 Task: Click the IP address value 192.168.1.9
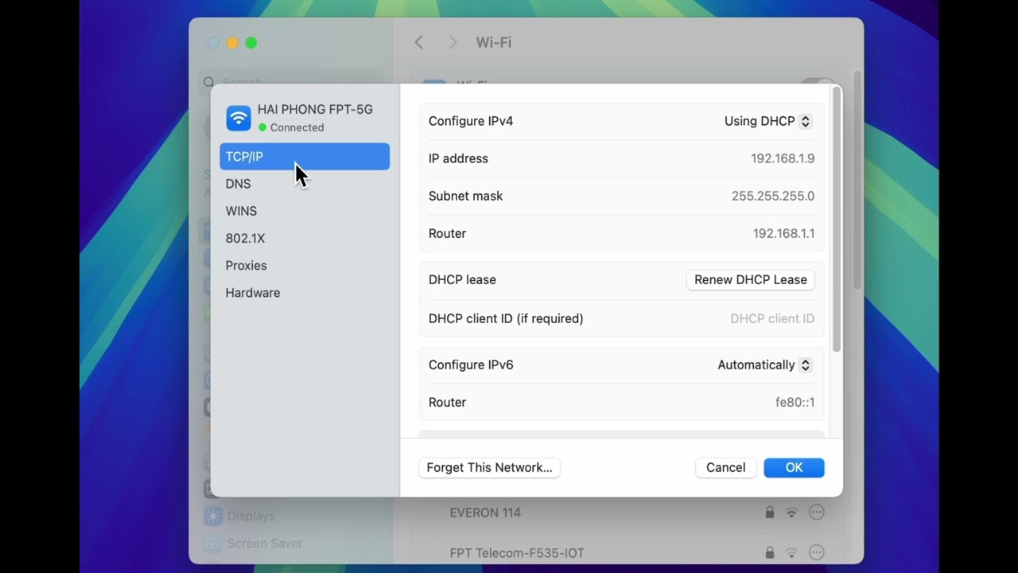[x=783, y=158]
